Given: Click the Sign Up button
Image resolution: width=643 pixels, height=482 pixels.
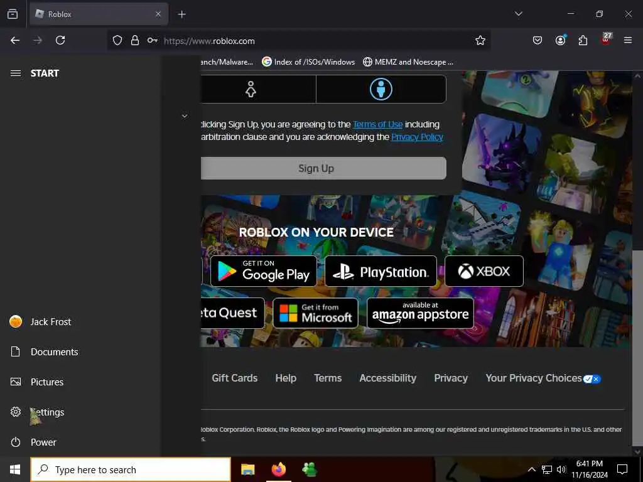Looking at the screenshot, I should click(x=323, y=168).
